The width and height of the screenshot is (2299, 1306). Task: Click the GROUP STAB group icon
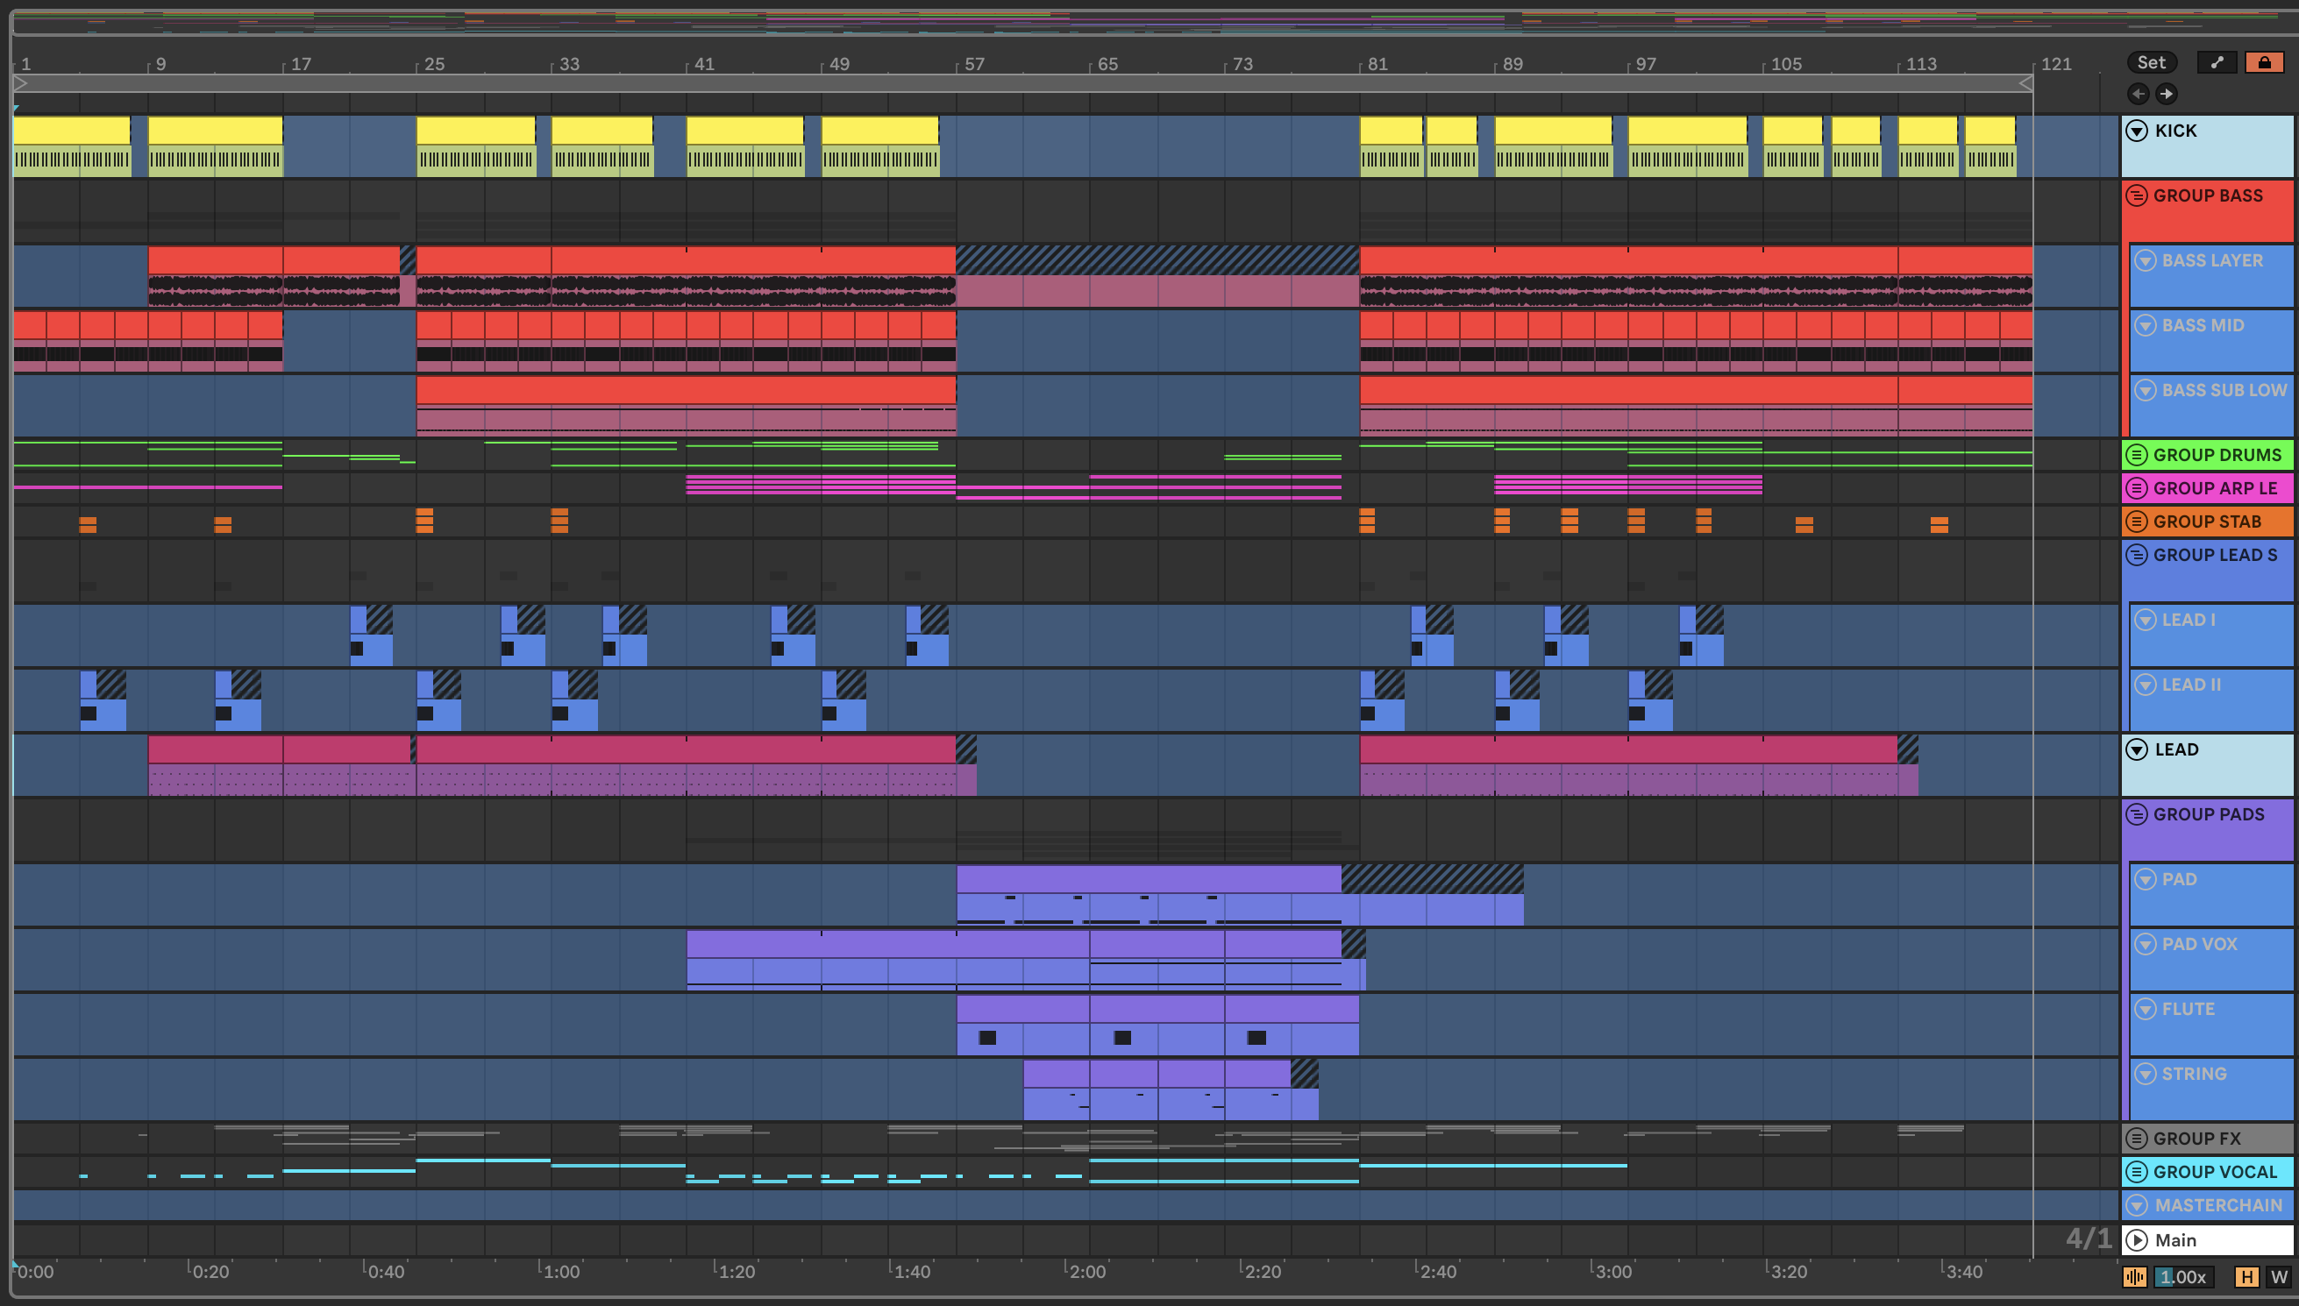pos(2138,522)
